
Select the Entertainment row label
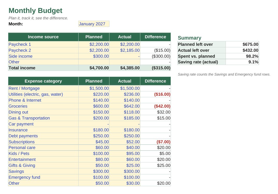(x=43, y=160)
